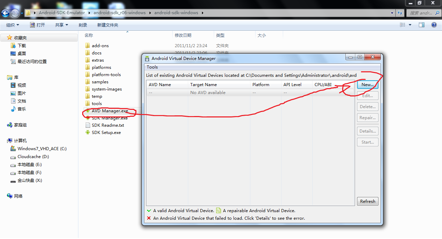Image resolution: width=442 pixels, height=239 pixels.
Task: Sort files by 类型 column header
Action: [234, 35]
